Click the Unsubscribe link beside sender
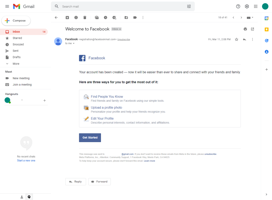 click(x=124, y=40)
